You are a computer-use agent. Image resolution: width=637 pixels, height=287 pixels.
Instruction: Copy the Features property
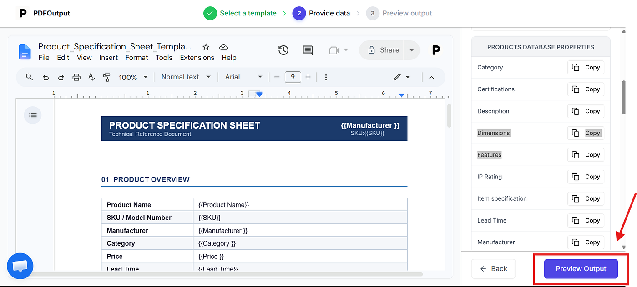tap(586, 155)
